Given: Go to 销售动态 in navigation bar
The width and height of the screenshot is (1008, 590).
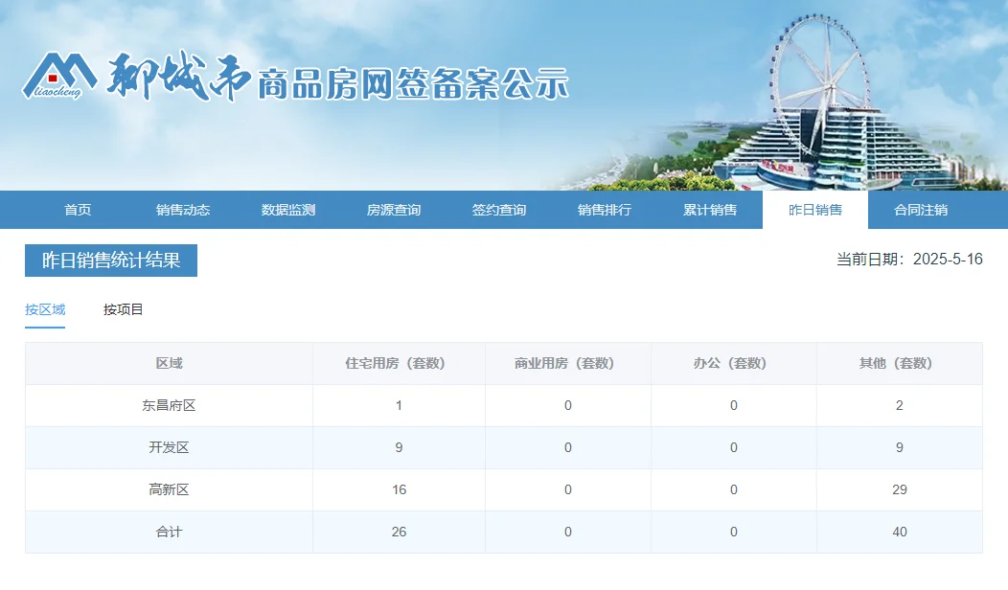Looking at the screenshot, I should pos(183,210).
